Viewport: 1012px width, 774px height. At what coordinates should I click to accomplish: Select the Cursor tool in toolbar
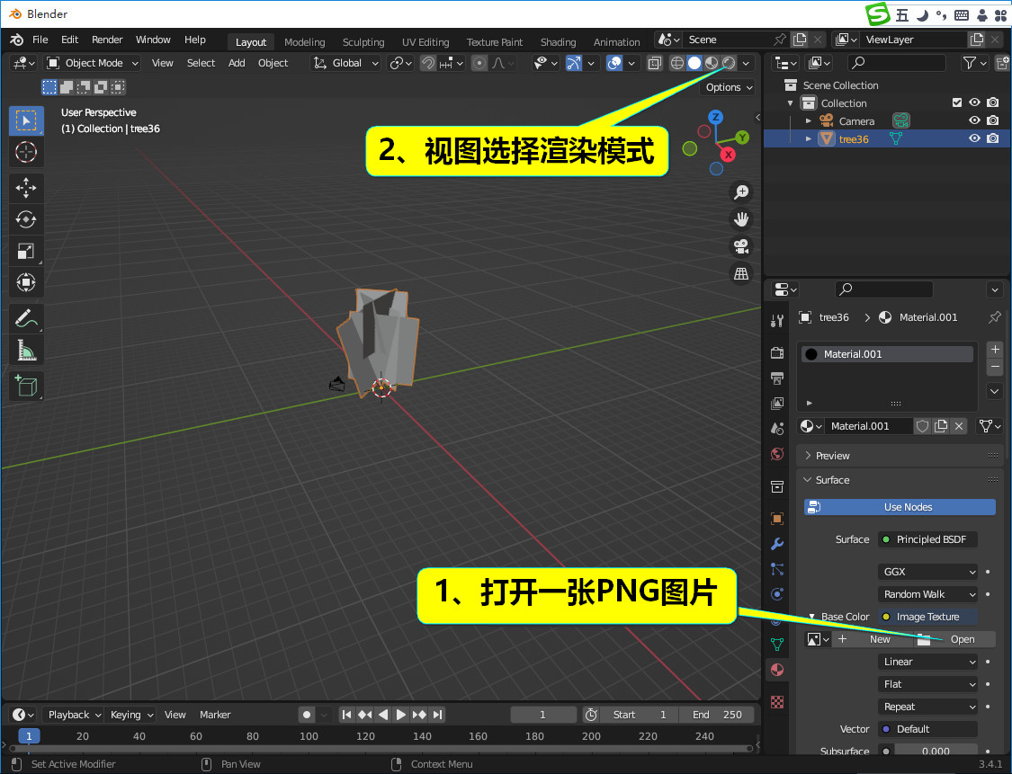26,152
